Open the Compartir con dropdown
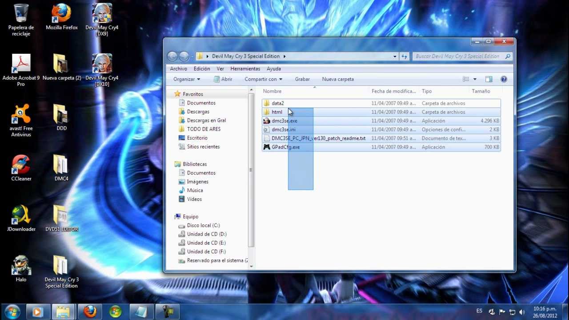569x320 pixels. 263,79
